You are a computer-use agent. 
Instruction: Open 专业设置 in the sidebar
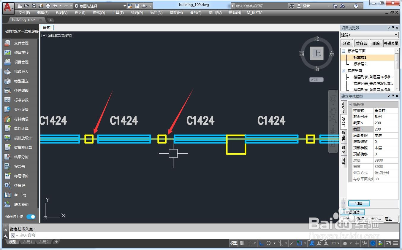20,110
